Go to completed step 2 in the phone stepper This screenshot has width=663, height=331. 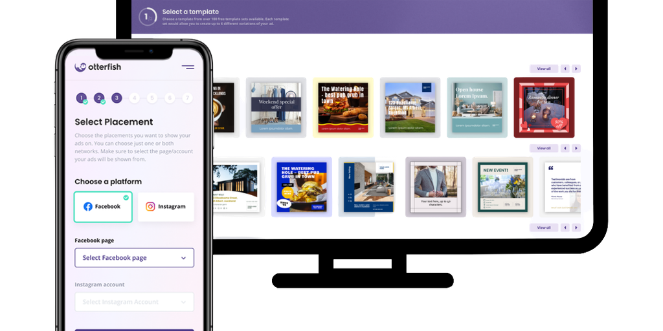pyautogui.click(x=99, y=98)
